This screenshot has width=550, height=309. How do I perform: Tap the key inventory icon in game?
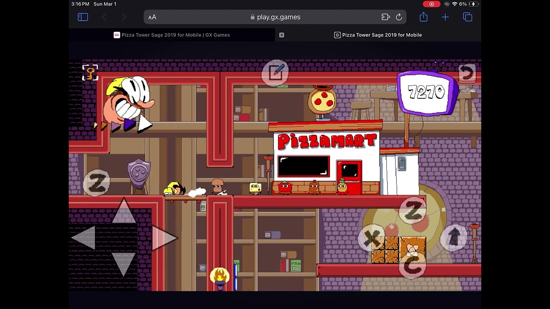(x=90, y=73)
